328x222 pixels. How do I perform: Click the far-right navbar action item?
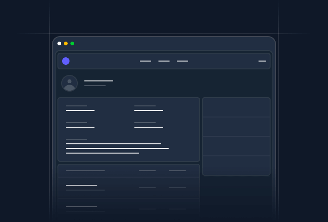[262, 61]
